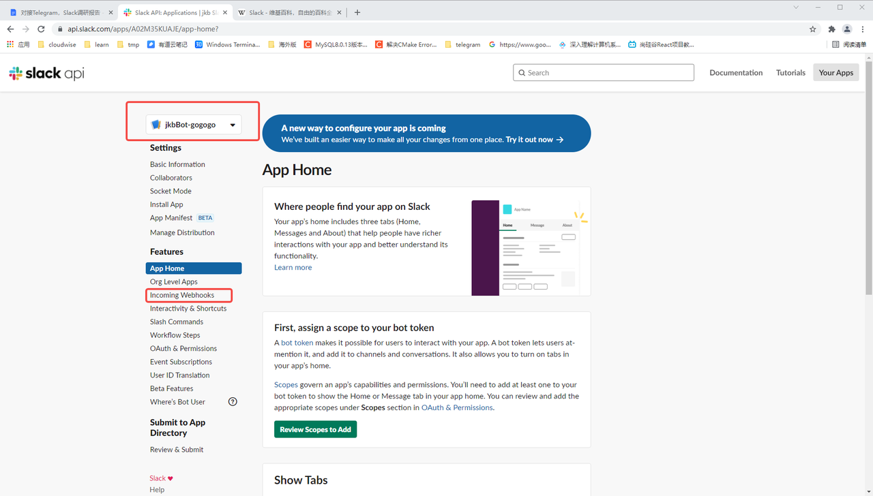Viewport: 873px width, 496px height.
Task: Close the 对接Telegram tab
Action: pos(110,12)
